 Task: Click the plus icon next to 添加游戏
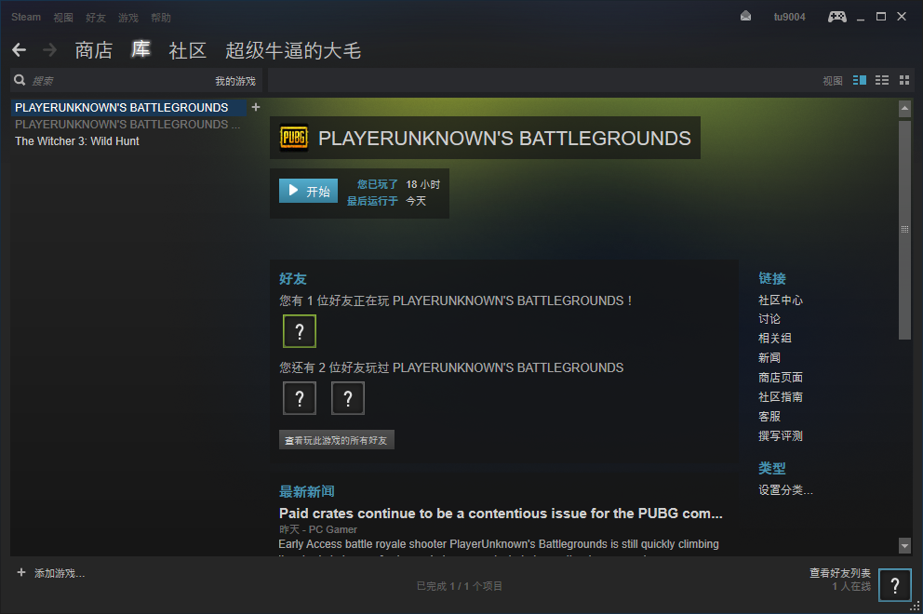21,572
